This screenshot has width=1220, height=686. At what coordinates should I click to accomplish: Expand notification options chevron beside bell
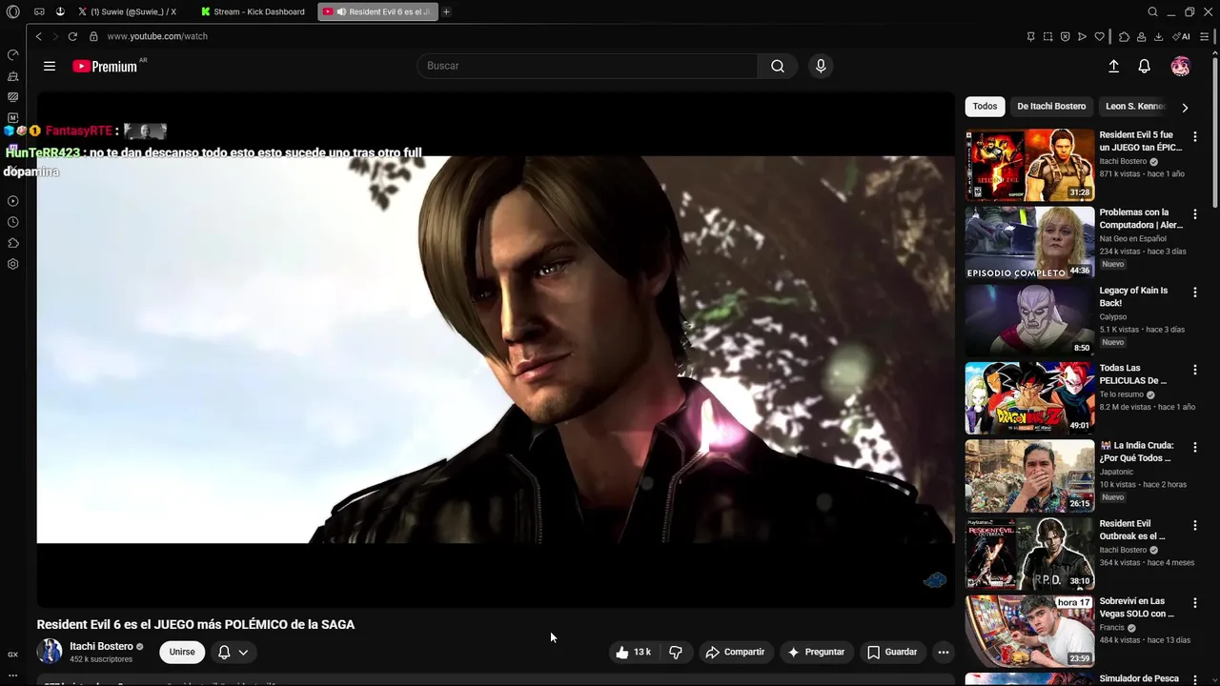[x=243, y=653]
